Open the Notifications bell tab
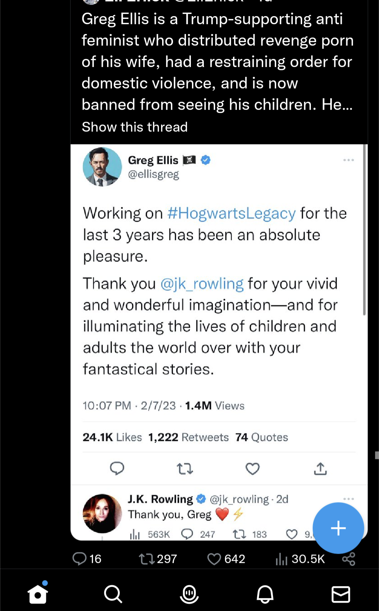Image resolution: width=379 pixels, height=611 pixels. (265, 594)
